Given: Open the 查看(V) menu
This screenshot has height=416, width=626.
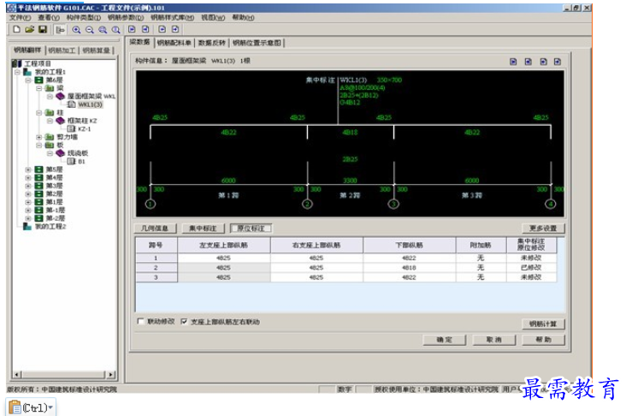Looking at the screenshot, I should [x=49, y=18].
